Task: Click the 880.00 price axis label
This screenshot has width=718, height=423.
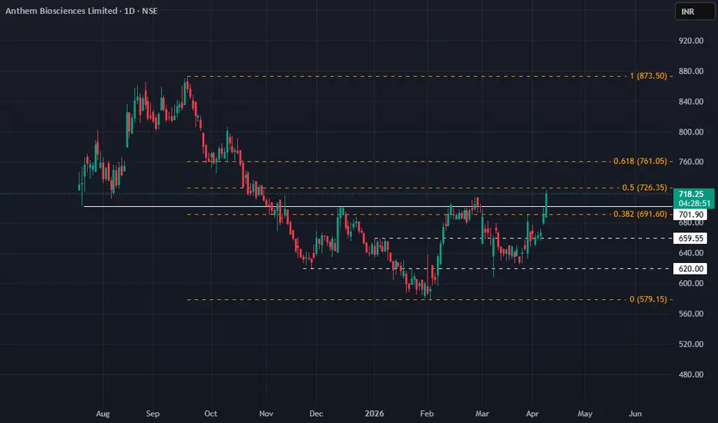Action: tap(690, 71)
